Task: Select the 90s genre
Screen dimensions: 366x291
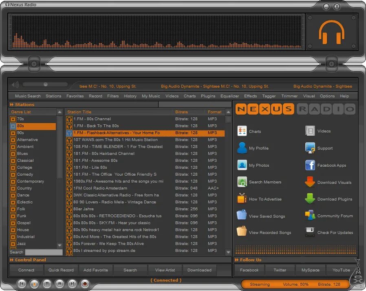Action: 33,133
